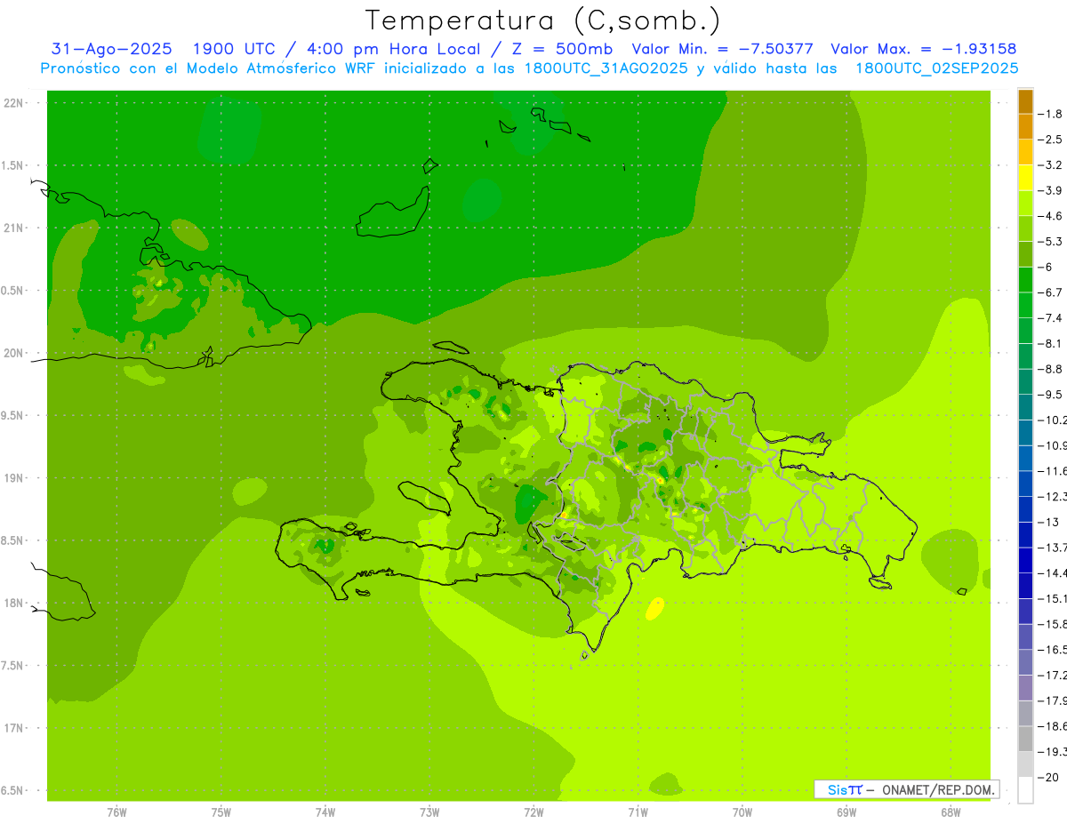Viewport: 1067px width, 824px height.
Task: Click the '17N' latitude axis label
Action: [x=13, y=728]
